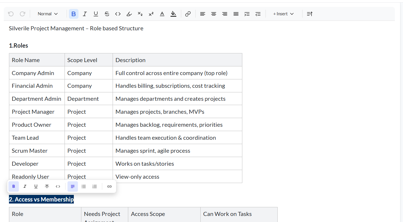Toggle underline in the floating toolbar
The width and height of the screenshot is (403, 222).
point(36,186)
